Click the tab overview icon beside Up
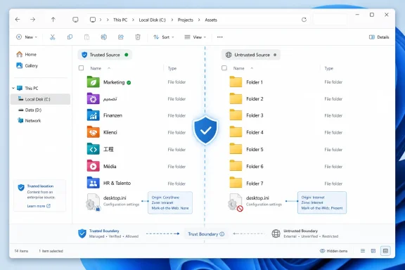The width and height of the screenshot is (405, 270). click(75, 20)
